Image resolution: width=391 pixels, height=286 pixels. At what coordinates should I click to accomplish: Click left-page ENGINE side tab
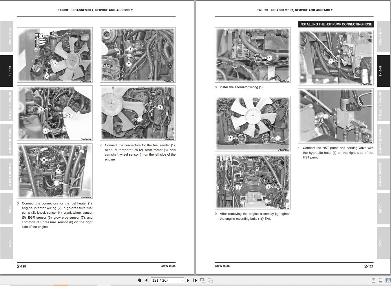point(7,71)
